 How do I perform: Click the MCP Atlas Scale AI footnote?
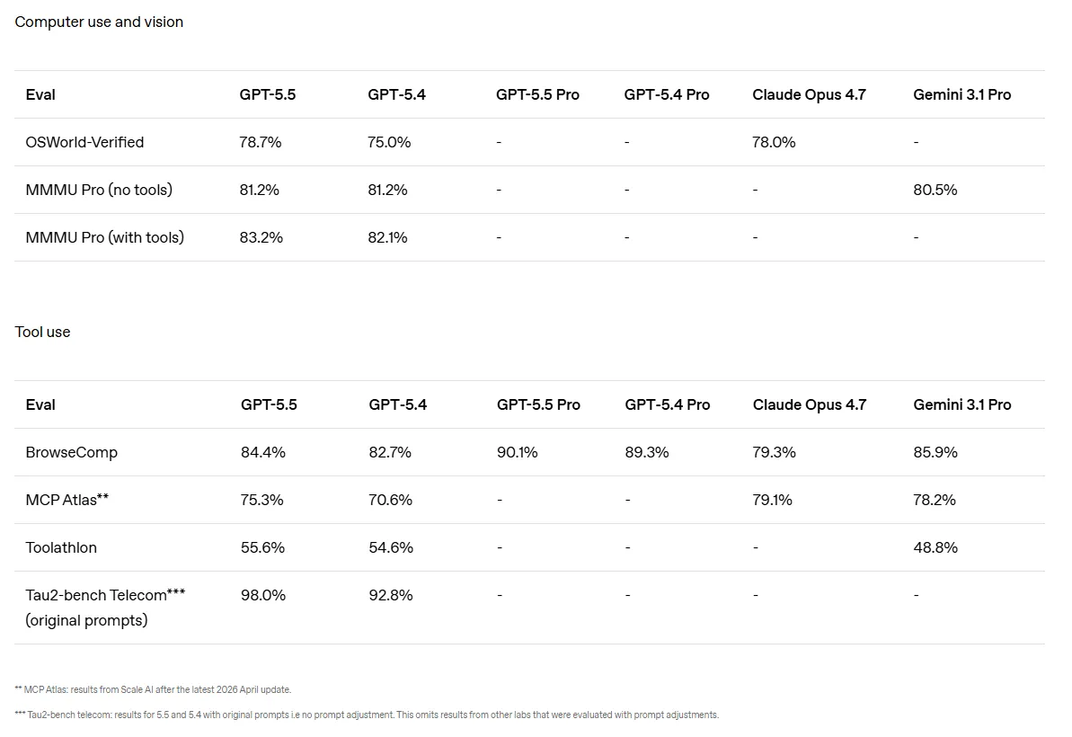153,690
